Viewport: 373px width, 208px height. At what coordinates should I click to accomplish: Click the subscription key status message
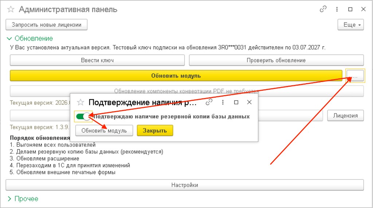pyautogui.click(x=168, y=48)
